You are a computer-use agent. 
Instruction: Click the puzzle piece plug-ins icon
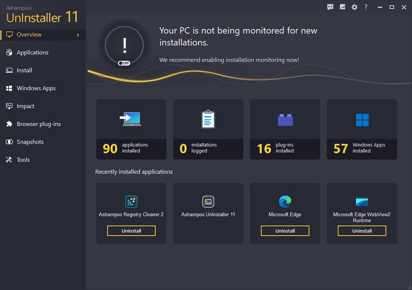point(9,124)
